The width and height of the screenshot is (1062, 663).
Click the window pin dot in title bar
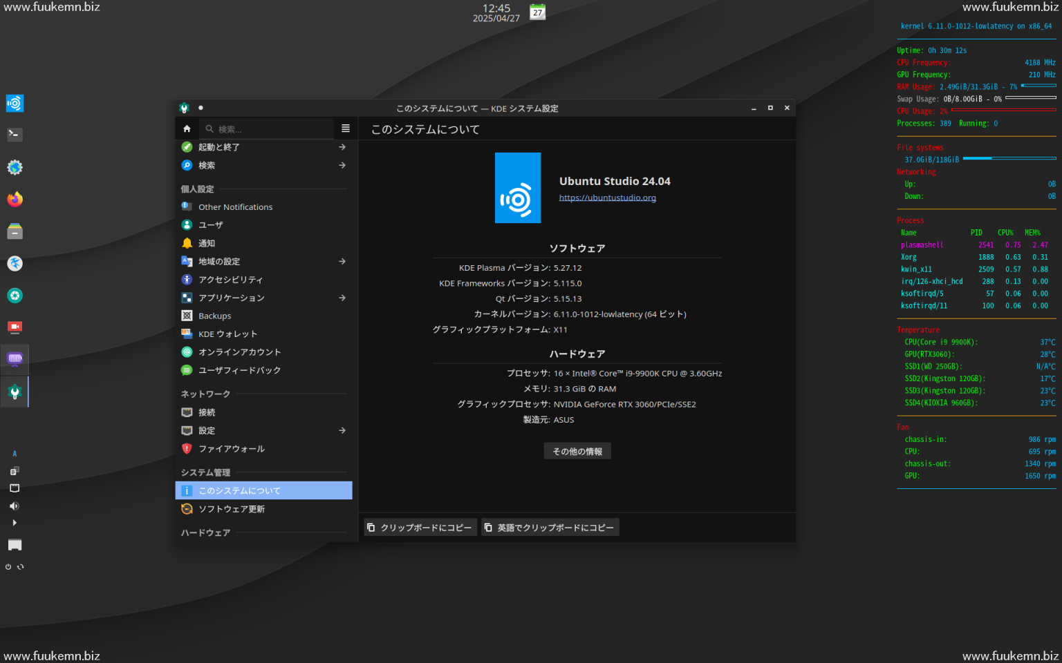(201, 108)
